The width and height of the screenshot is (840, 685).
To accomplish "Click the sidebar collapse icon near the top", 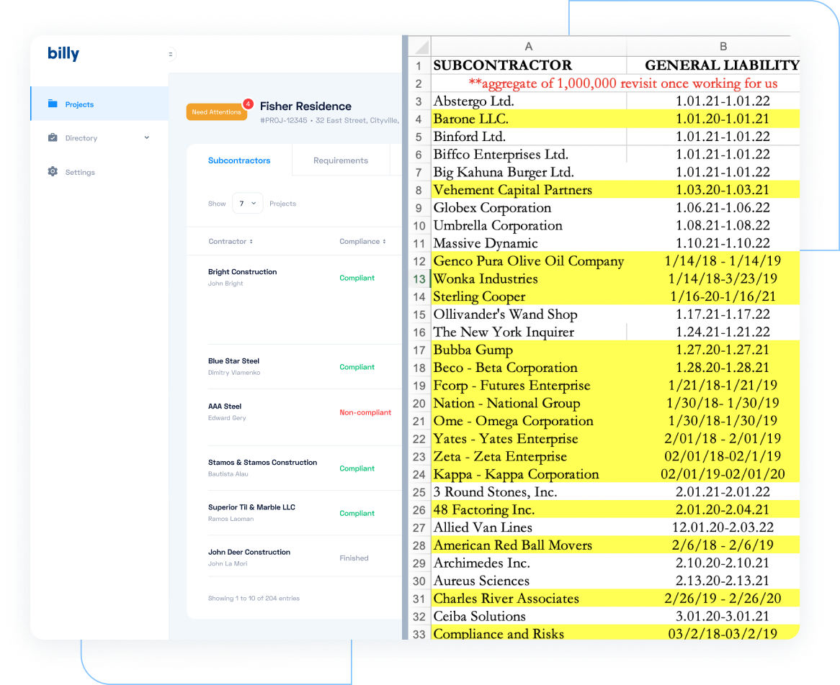I will pos(170,54).
